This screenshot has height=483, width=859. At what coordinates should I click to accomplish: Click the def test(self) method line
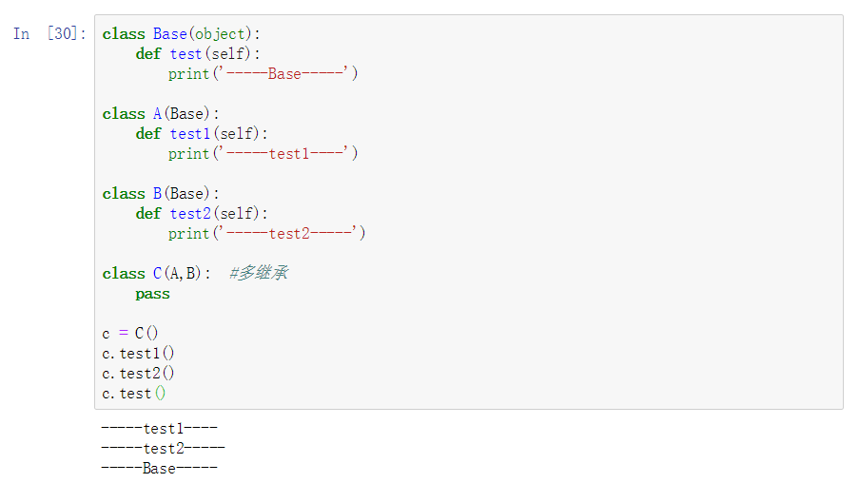[x=198, y=54]
